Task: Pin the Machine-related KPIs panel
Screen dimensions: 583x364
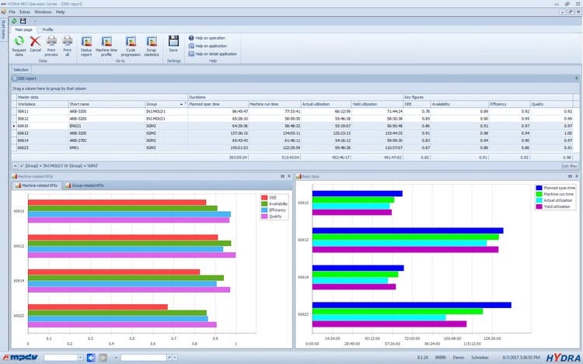Action: 289,176
